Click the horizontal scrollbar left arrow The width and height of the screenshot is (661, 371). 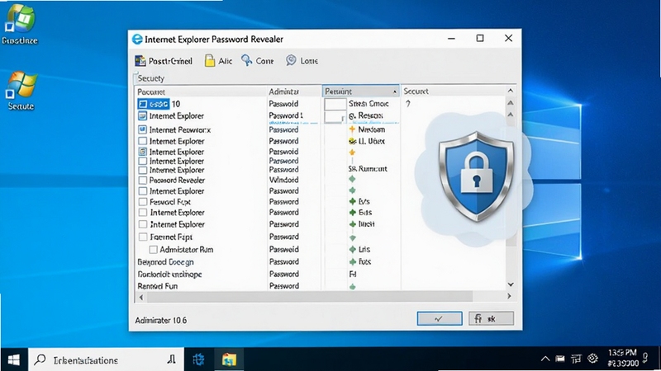pyautogui.click(x=141, y=297)
